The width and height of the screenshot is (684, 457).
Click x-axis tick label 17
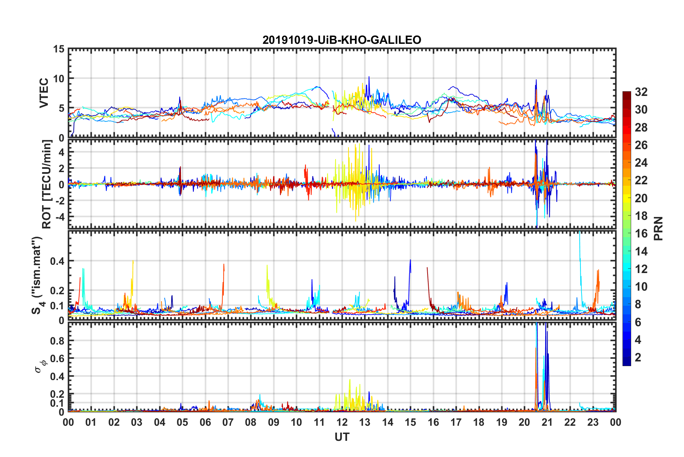click(x=456, y=422)
